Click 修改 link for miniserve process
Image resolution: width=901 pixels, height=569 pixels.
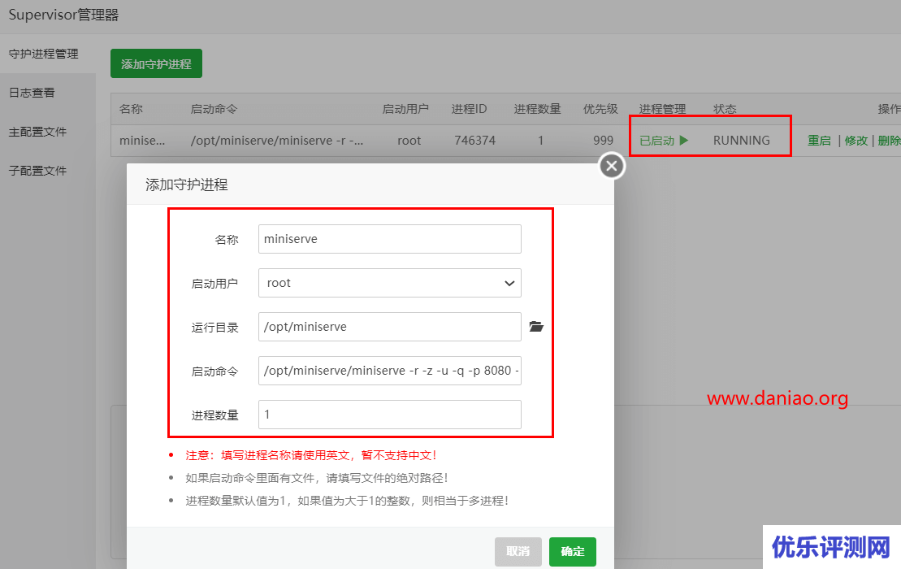pos(856,141)
